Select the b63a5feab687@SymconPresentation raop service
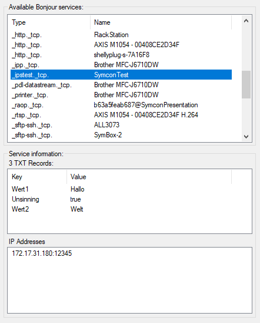 [x=121, y=105]
